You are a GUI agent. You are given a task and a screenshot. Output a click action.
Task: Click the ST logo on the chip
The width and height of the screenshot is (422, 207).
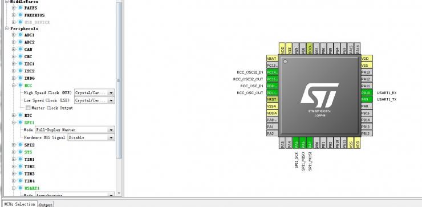pyautogui.click(x=319, y=95)
